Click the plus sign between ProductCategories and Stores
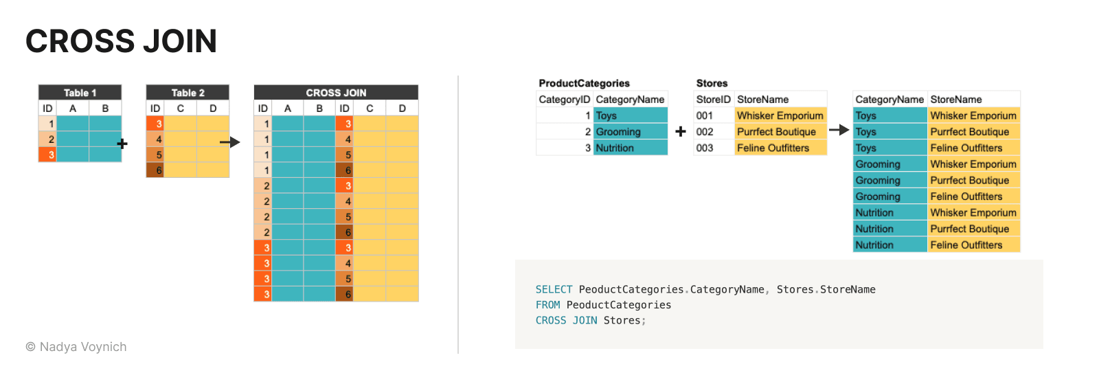 pos(681,131)
